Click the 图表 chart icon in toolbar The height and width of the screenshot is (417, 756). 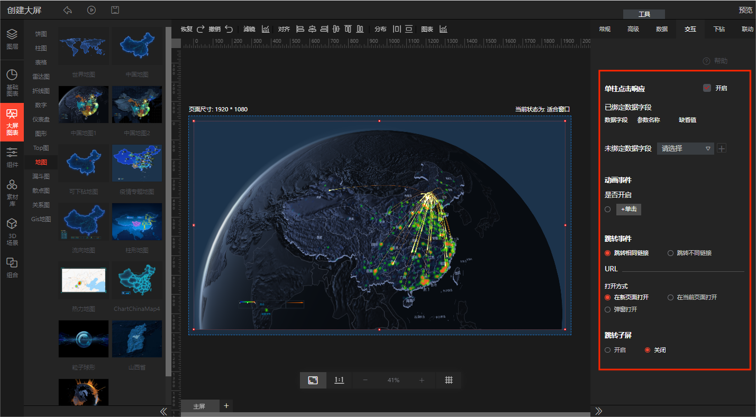point(443,29)
